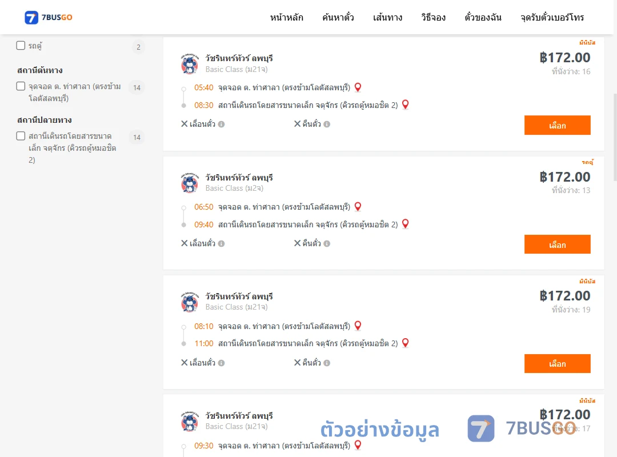Show refund info icon on 08:10 trip
Screen dimensions: 617x457
point(327,363)
